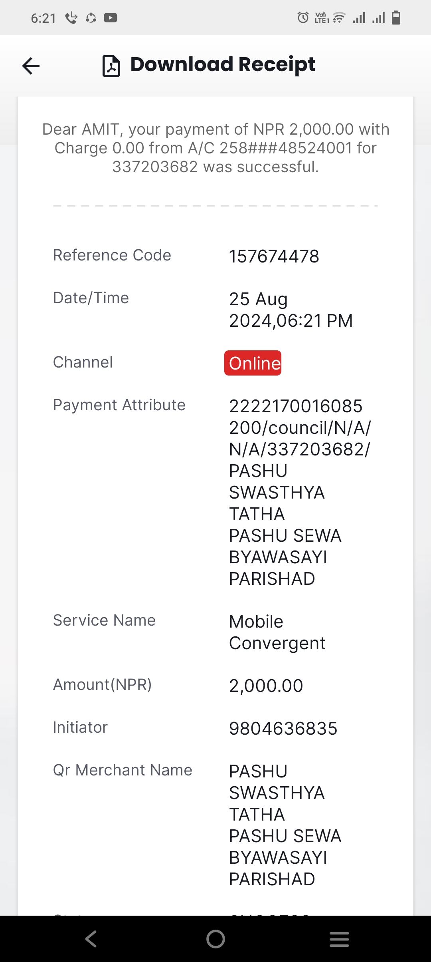The height and width of the screenshot is (962, 431).
Task: Tap the amount value 2,000.00
Action: point(266,686)
